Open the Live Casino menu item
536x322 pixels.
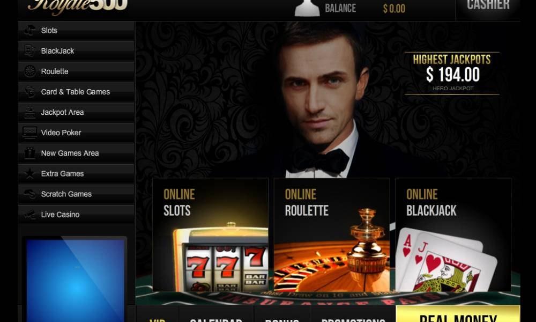click(x=76, y=215)
